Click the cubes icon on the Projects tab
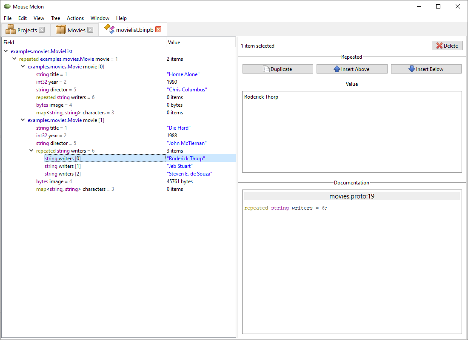 click(10, 29)
